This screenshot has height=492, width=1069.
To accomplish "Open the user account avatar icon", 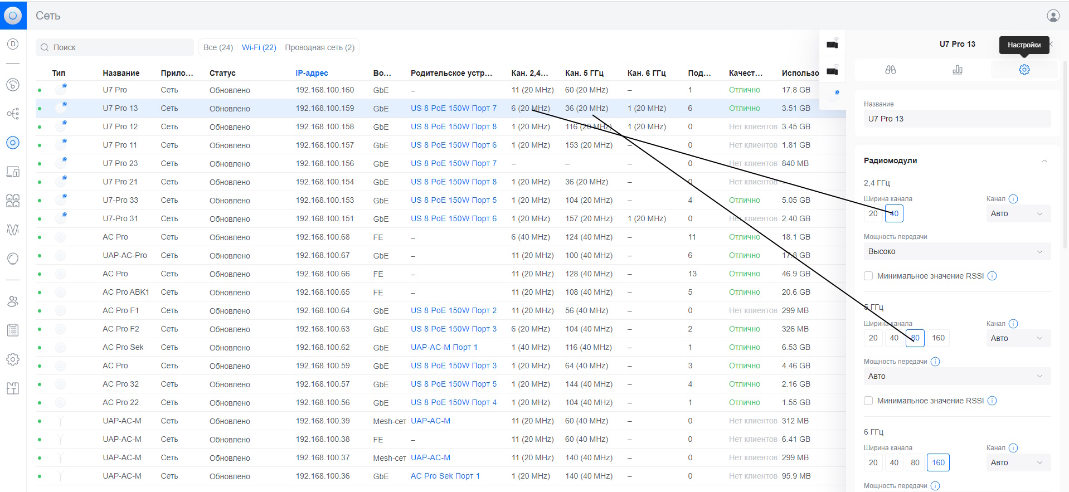I will click(1053, 16).
